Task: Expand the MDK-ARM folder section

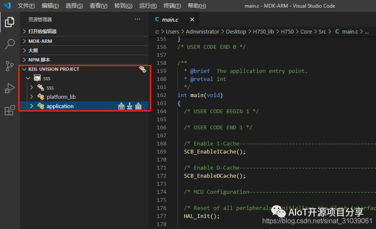Action: tap(24, 41)
